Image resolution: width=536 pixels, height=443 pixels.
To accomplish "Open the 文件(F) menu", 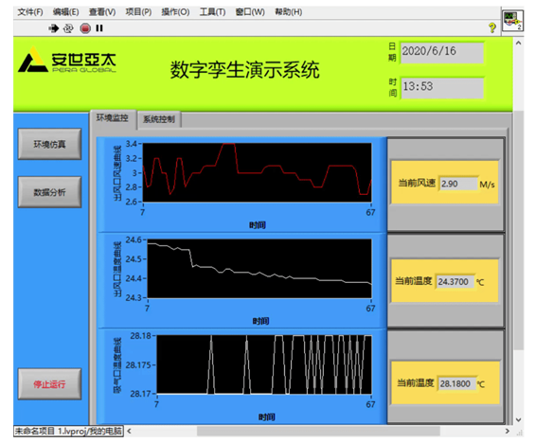I will (30, 12).
